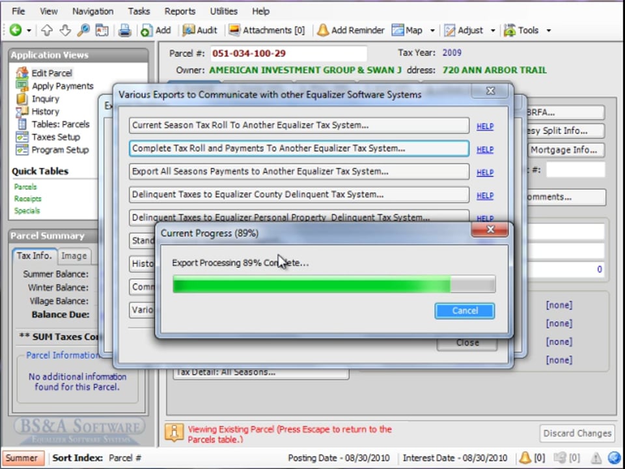625x469 pixels.
Task: Click the Adjust toolbar button
Action: coord(464,31)
